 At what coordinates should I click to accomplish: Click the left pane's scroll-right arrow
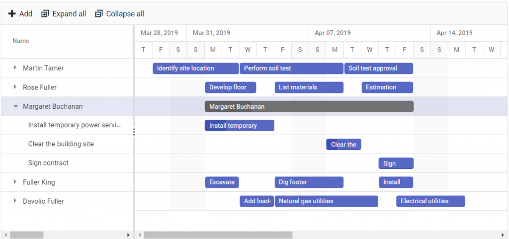[129, 235]
